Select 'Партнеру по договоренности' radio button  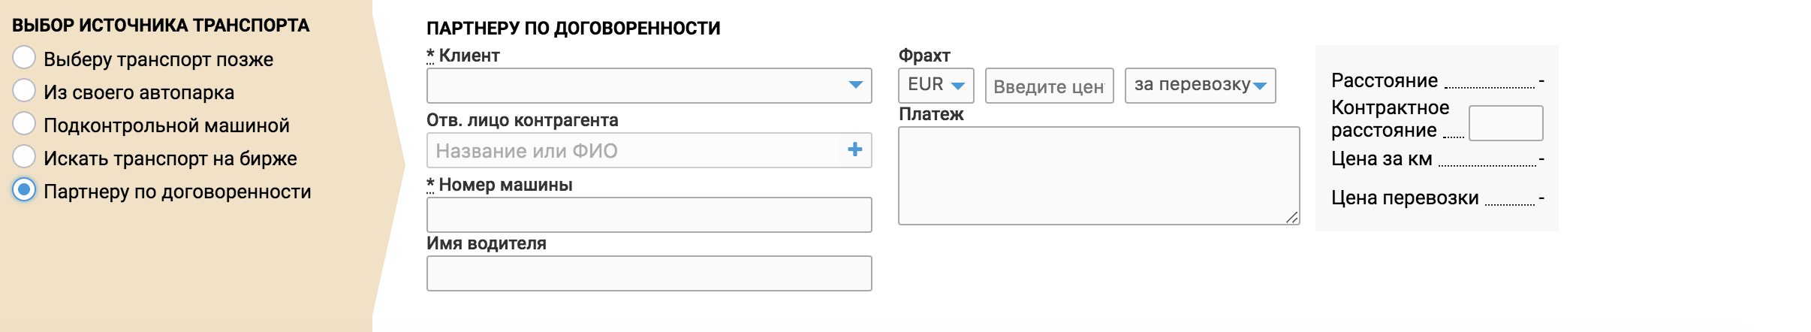point(24,190)
